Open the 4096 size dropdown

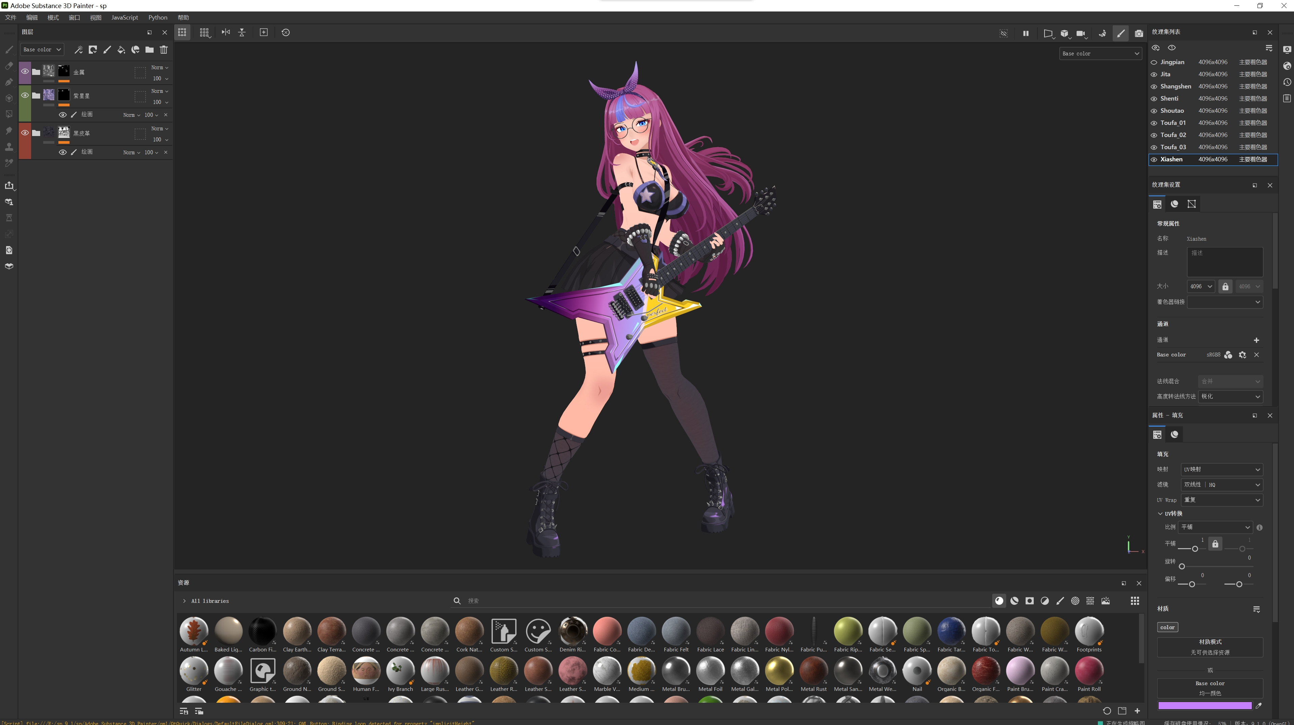pos(1200,286)
